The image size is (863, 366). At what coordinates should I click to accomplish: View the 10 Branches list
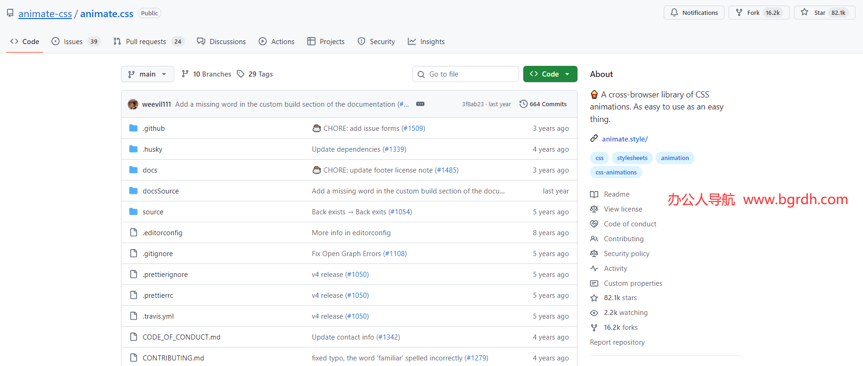click(x=206, y=74)
